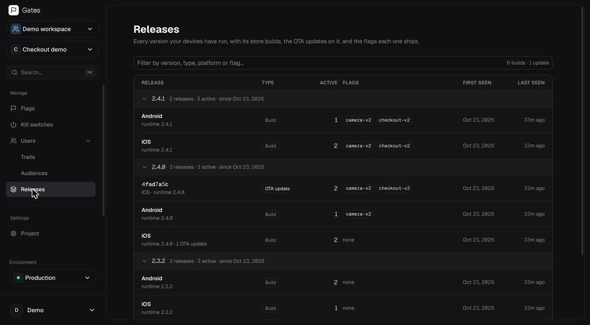Click the Flags flag icon
Image resolution: width=590 pixels, height=325 pixels.
click(x=14, y=109)
